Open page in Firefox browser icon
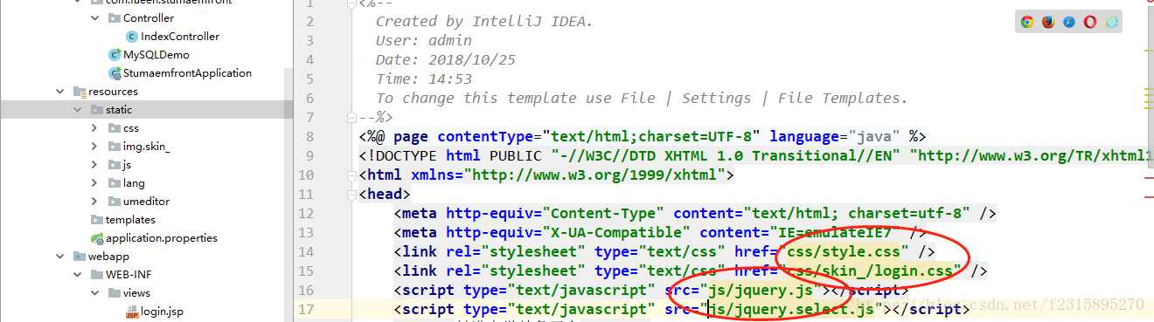Viewport: 1154px width, 322px height. 1048,23
